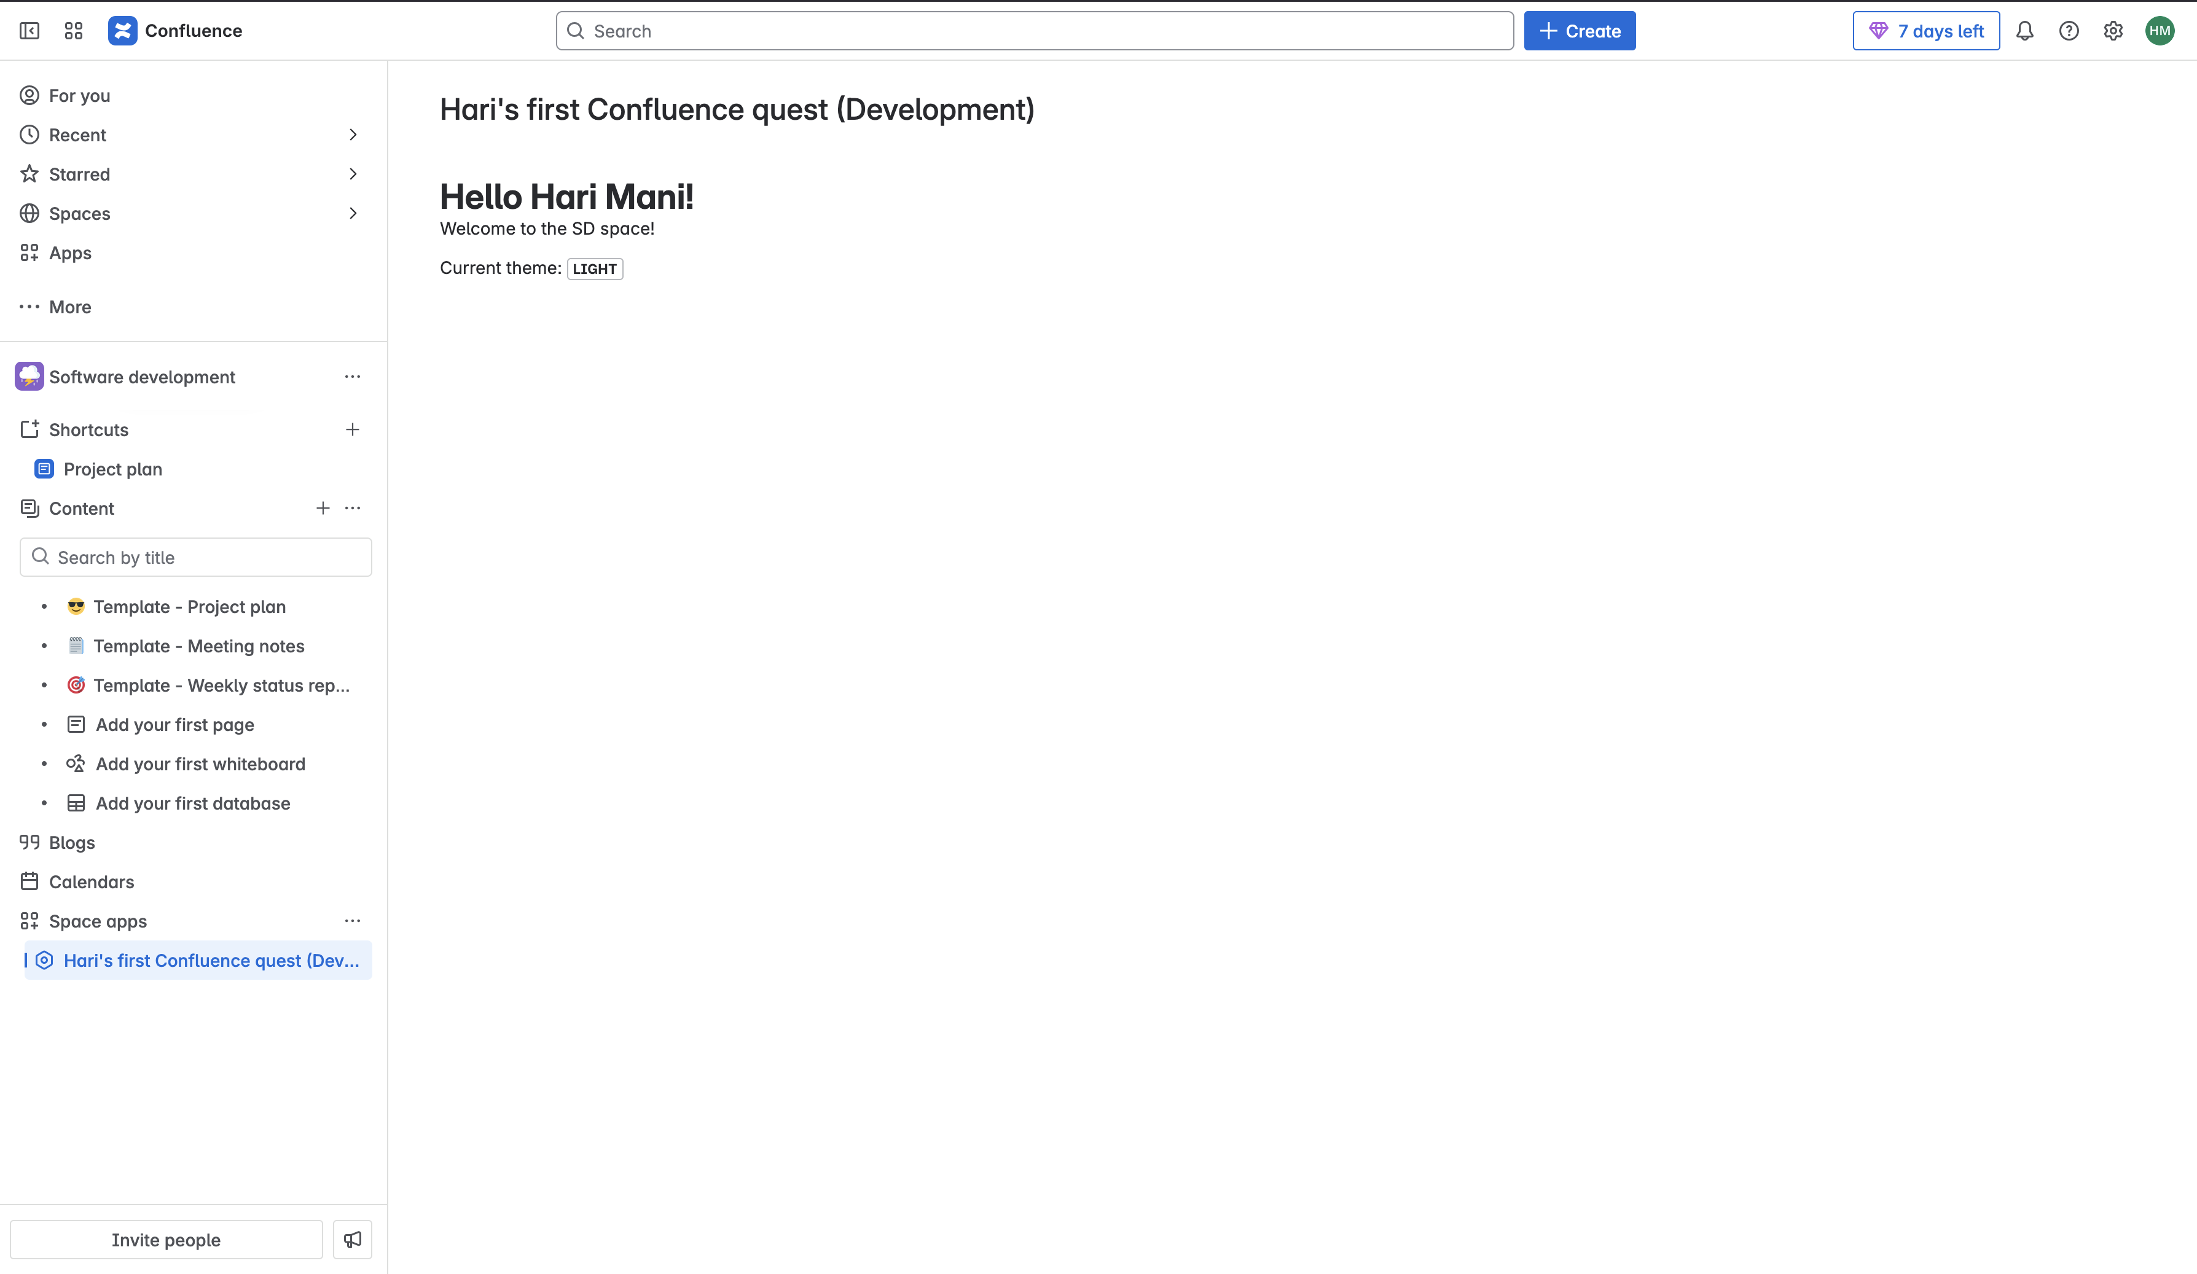2197x1274 pixels.
Task: Click the megaphone feedback icon
Action: click(352, 1239)
